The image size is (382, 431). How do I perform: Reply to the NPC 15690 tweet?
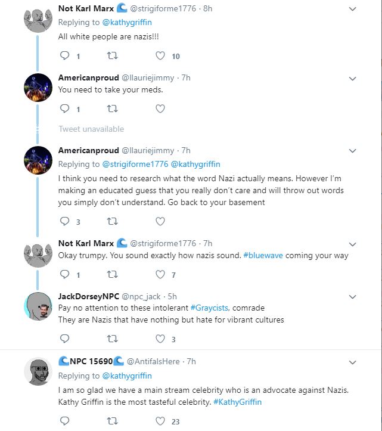[x=66, y=421]
